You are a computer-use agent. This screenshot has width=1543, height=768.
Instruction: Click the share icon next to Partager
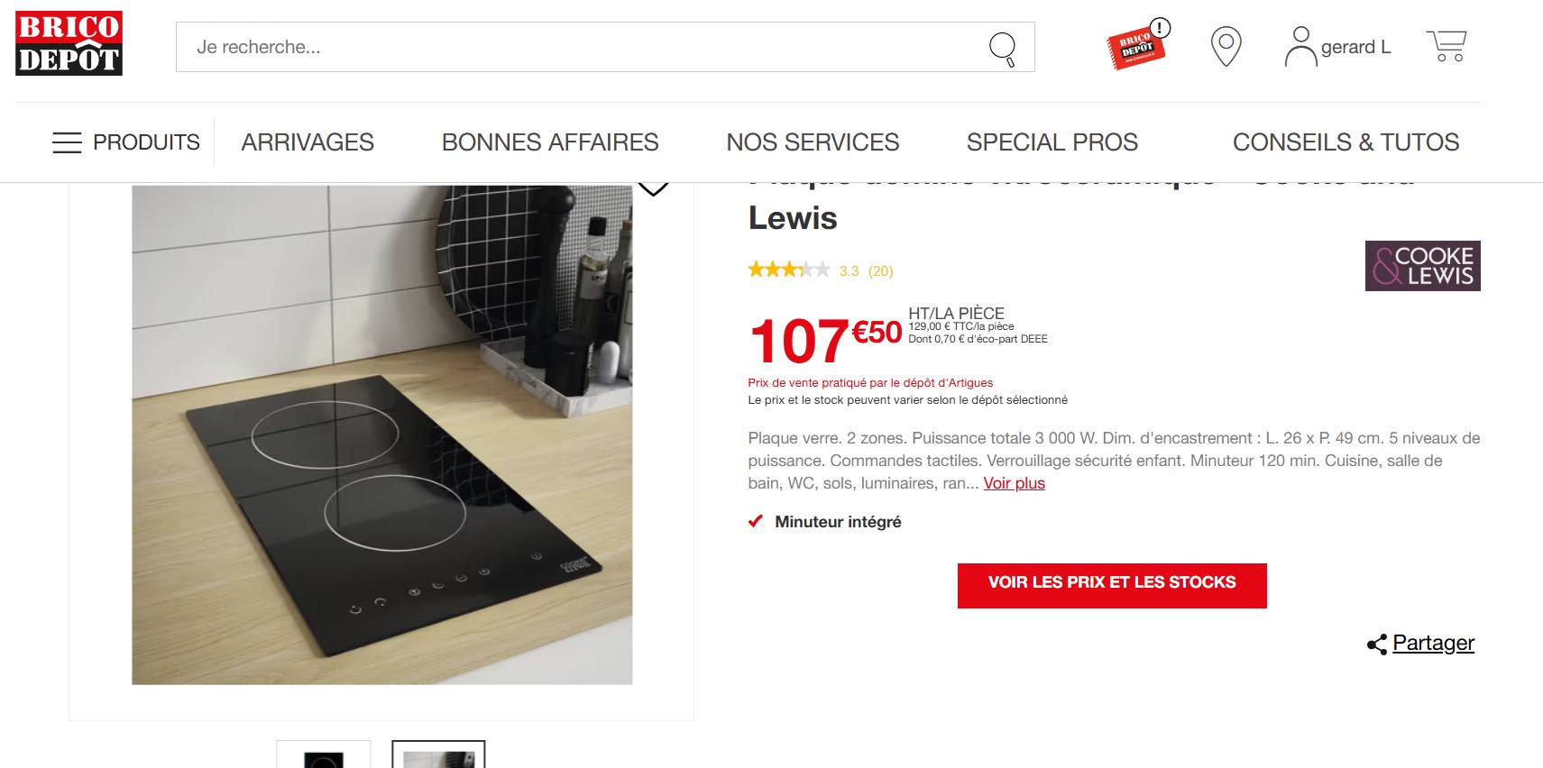(1377, 645)
